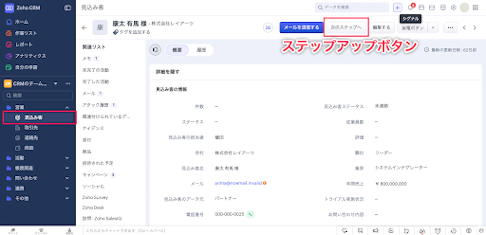Viewport: 486px width, 235px height.
Task: Switch to the 履歴 tab
Action: coord(201,50)
